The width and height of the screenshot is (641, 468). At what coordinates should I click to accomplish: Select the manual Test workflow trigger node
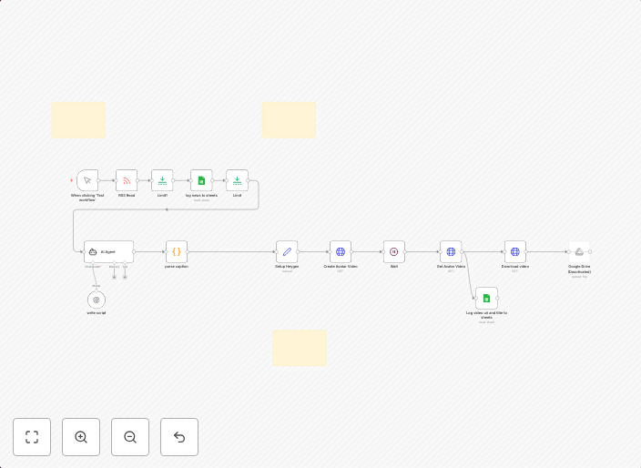(87, 180)
